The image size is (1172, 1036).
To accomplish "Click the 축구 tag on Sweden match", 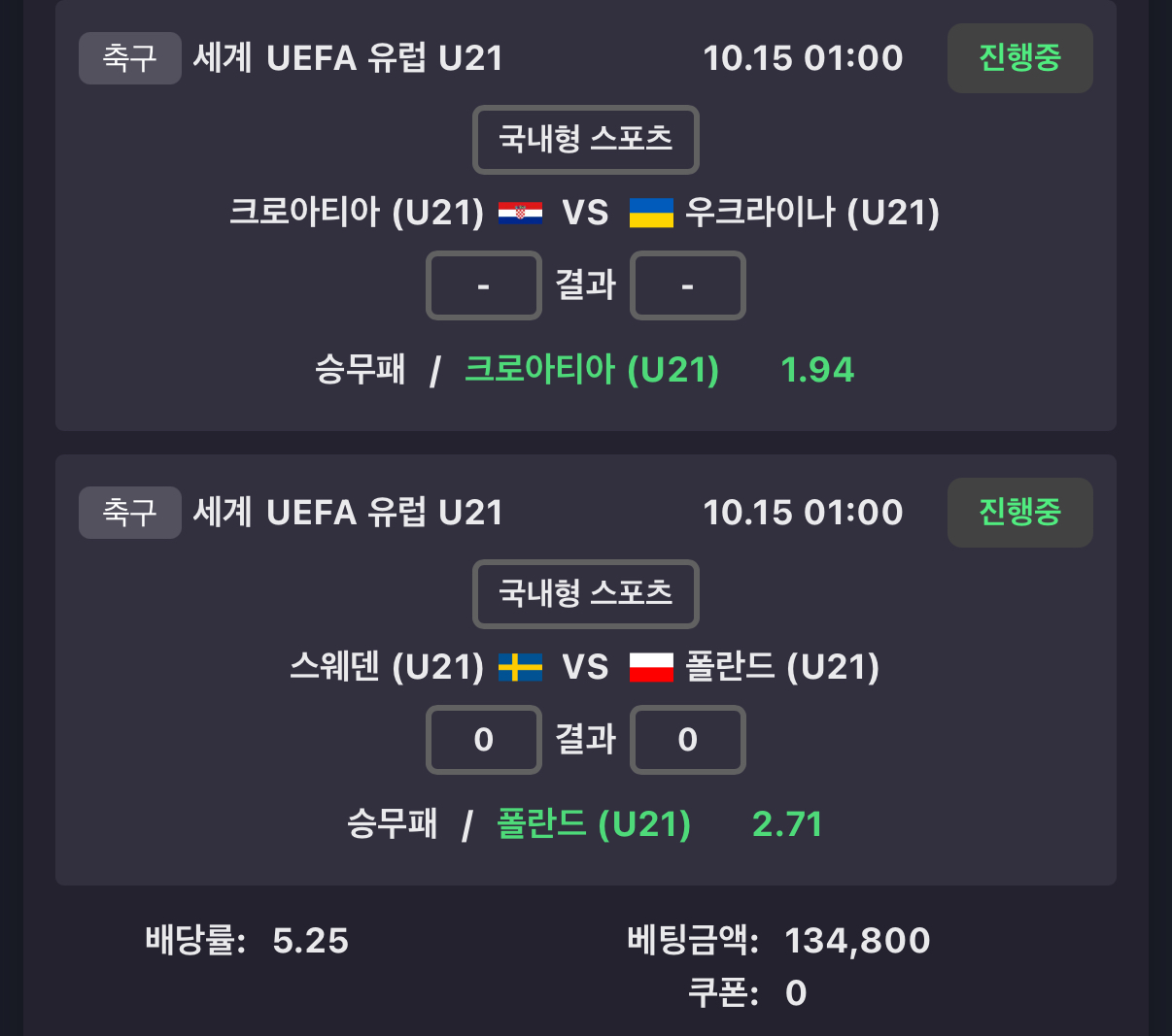I will (x=129, y=513).
